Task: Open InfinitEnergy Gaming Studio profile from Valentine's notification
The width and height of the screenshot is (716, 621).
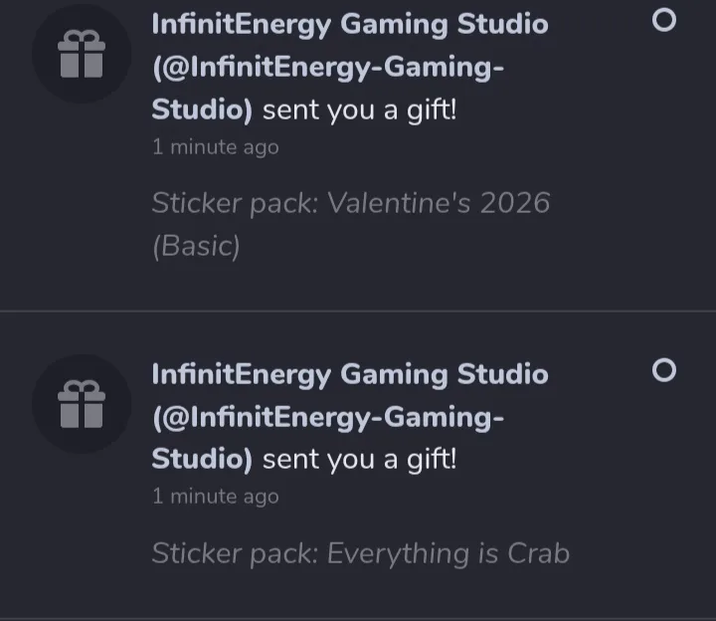Action: coord(349,24)
